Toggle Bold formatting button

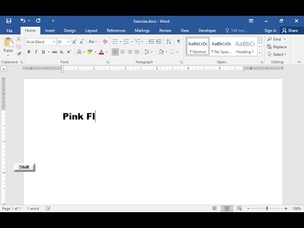coord(29,52)
